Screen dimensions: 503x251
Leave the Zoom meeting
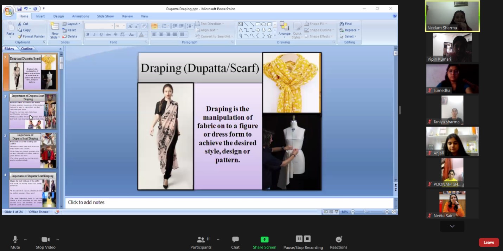coord(489,242)
